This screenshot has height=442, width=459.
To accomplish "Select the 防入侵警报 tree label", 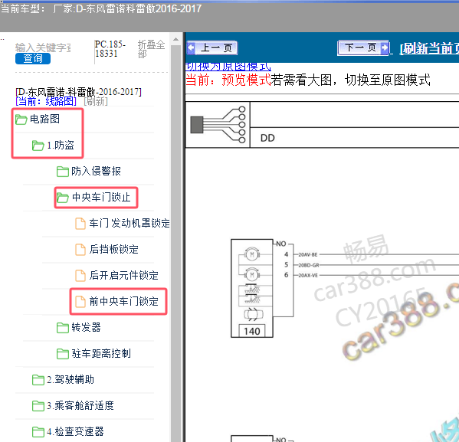I will (97, 172).
